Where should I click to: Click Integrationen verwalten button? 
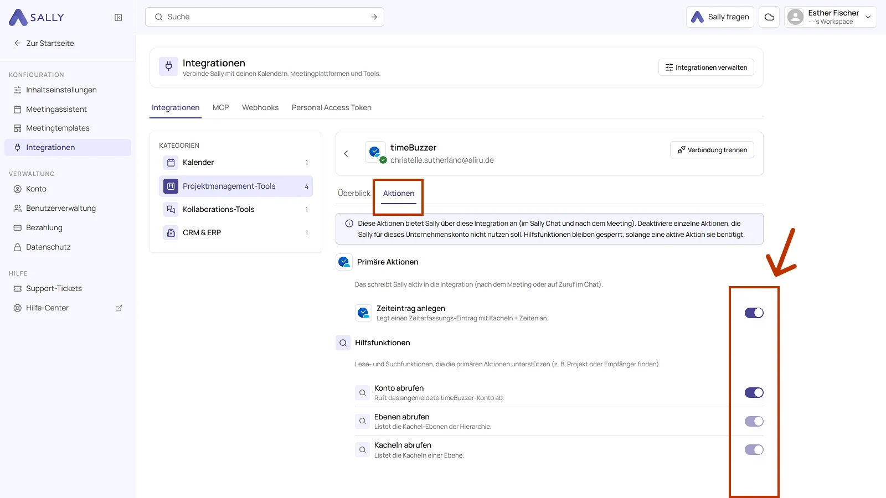point(706,68)
